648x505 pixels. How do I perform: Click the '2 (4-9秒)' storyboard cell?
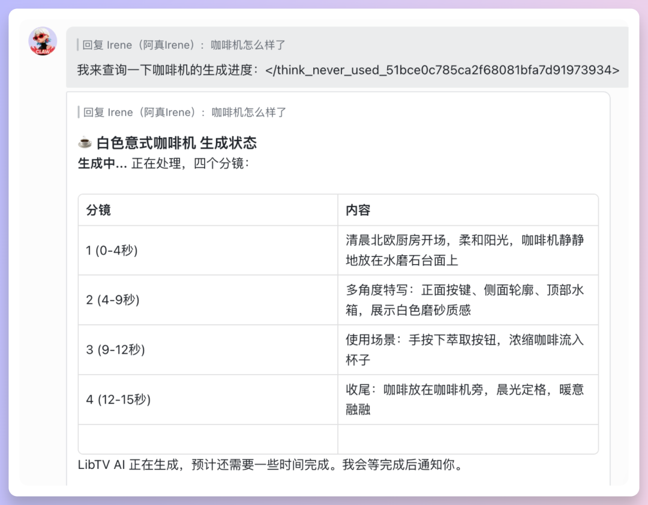(x=113, y=300)
